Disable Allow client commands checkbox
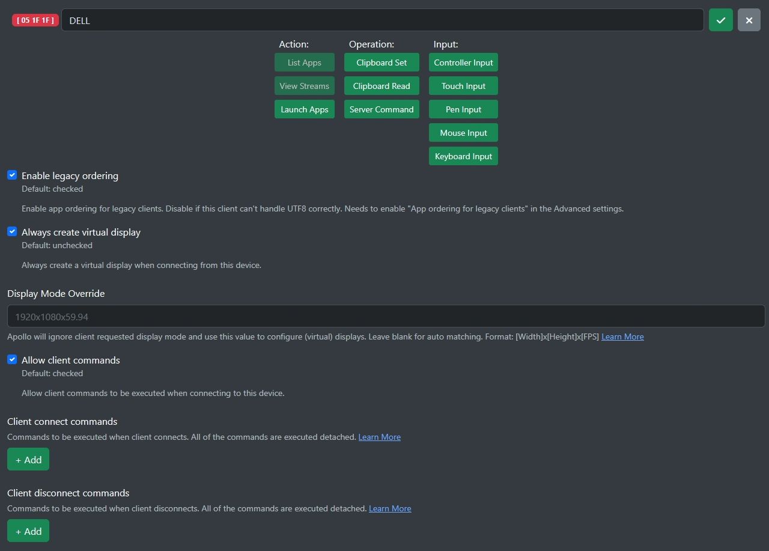769x551 pixels. point(12,359)
